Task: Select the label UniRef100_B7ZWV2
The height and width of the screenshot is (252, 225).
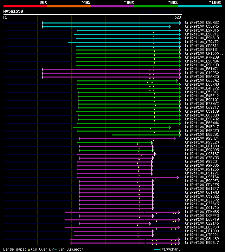Action: pyautogui.click(x=202, y=104)
